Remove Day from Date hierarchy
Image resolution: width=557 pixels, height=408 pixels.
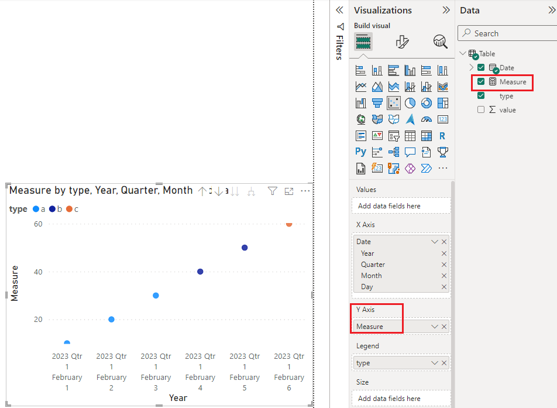(x=444, y=287)
